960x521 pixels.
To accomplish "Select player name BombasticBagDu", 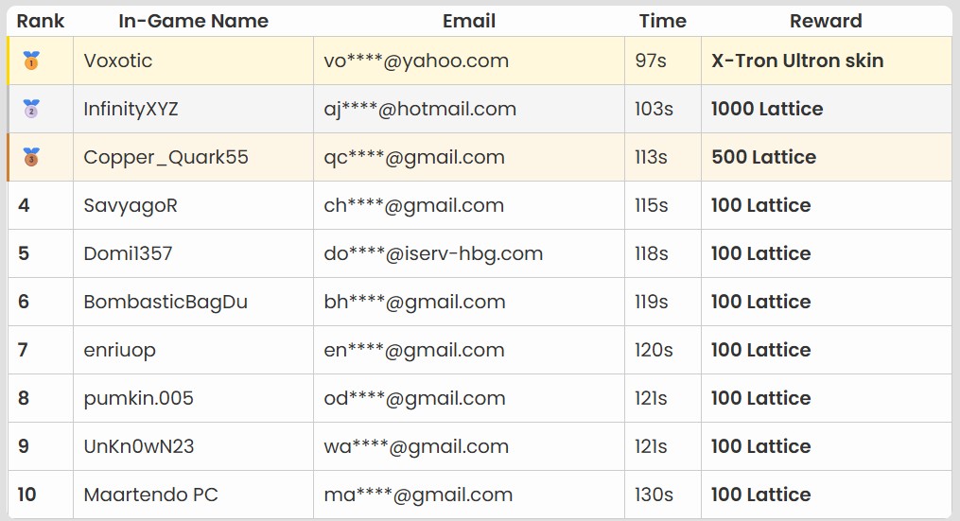I will 166,302.
